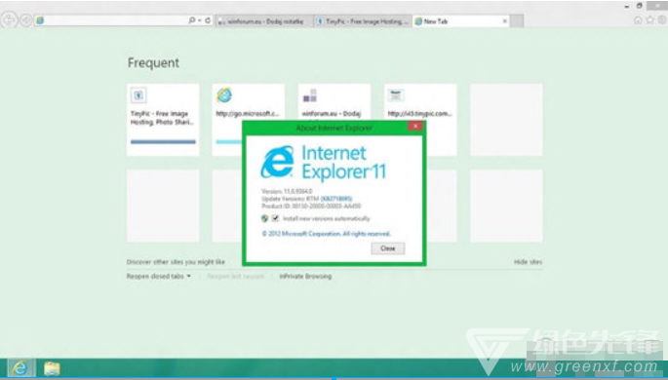Open Favorites star icon
The image size is (668, 380).
click(x=649, y=20)
